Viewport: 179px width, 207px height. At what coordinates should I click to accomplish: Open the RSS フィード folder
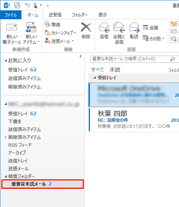point(20,145)
